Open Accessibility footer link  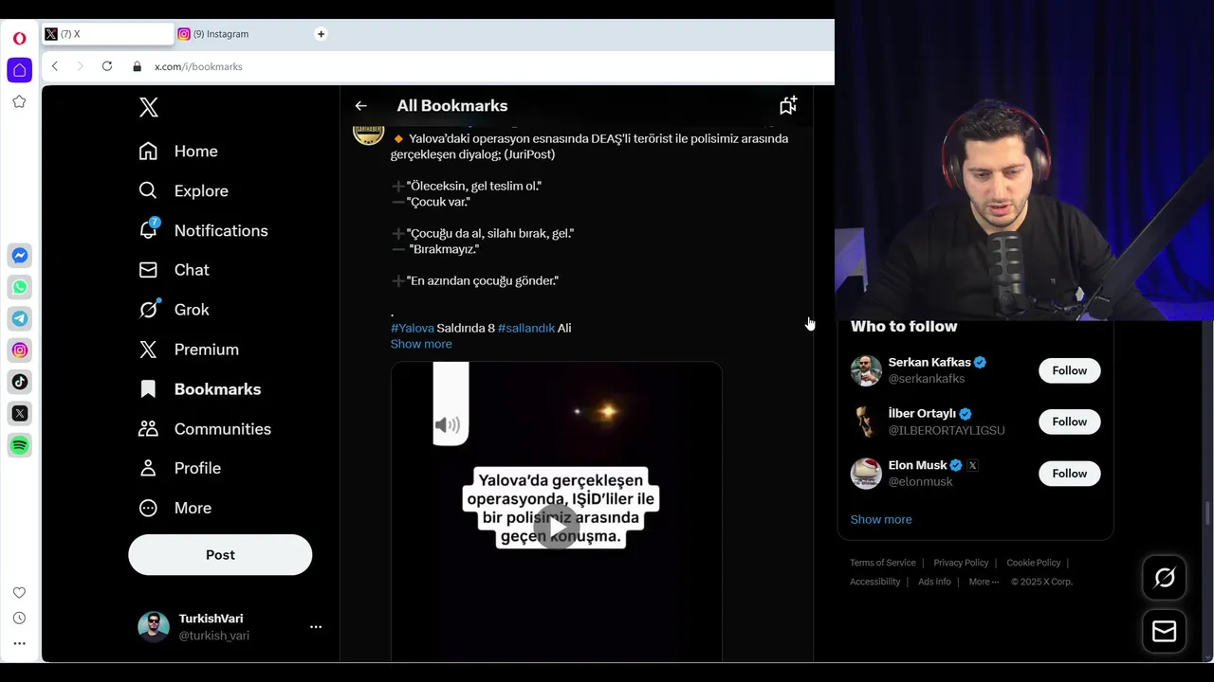(875, 582)
